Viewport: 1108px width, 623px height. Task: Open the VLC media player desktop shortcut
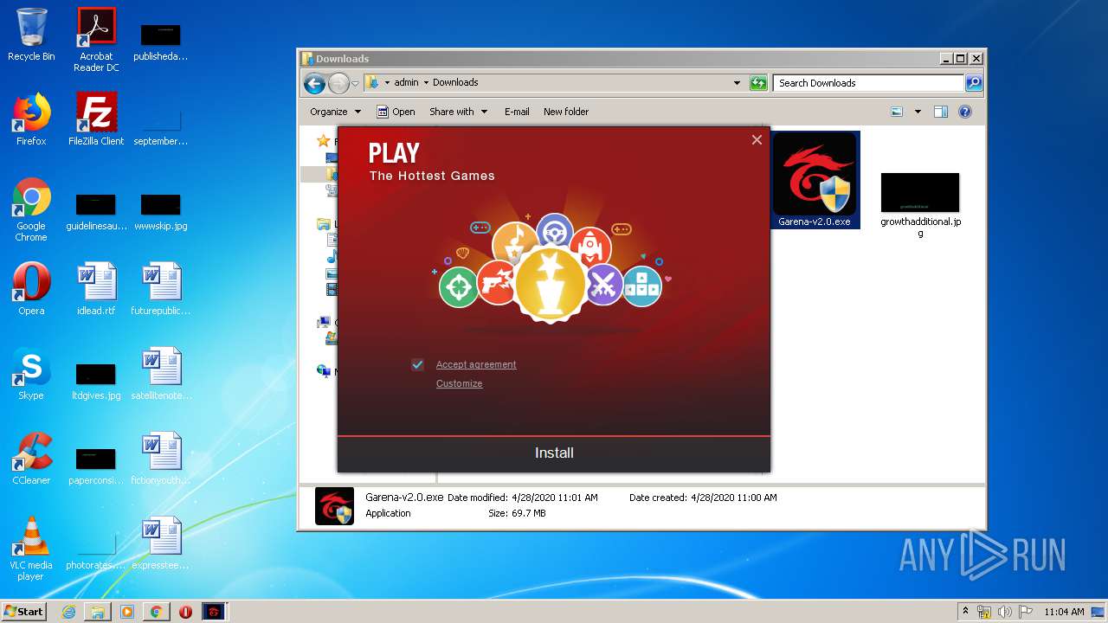(x=31, y=549)
